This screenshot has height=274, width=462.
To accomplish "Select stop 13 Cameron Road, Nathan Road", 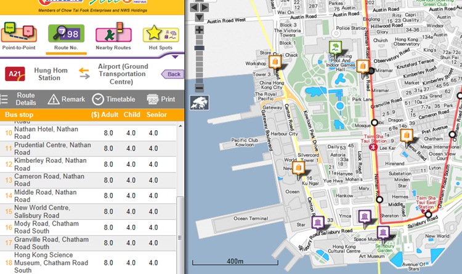I will pos(88,180).
